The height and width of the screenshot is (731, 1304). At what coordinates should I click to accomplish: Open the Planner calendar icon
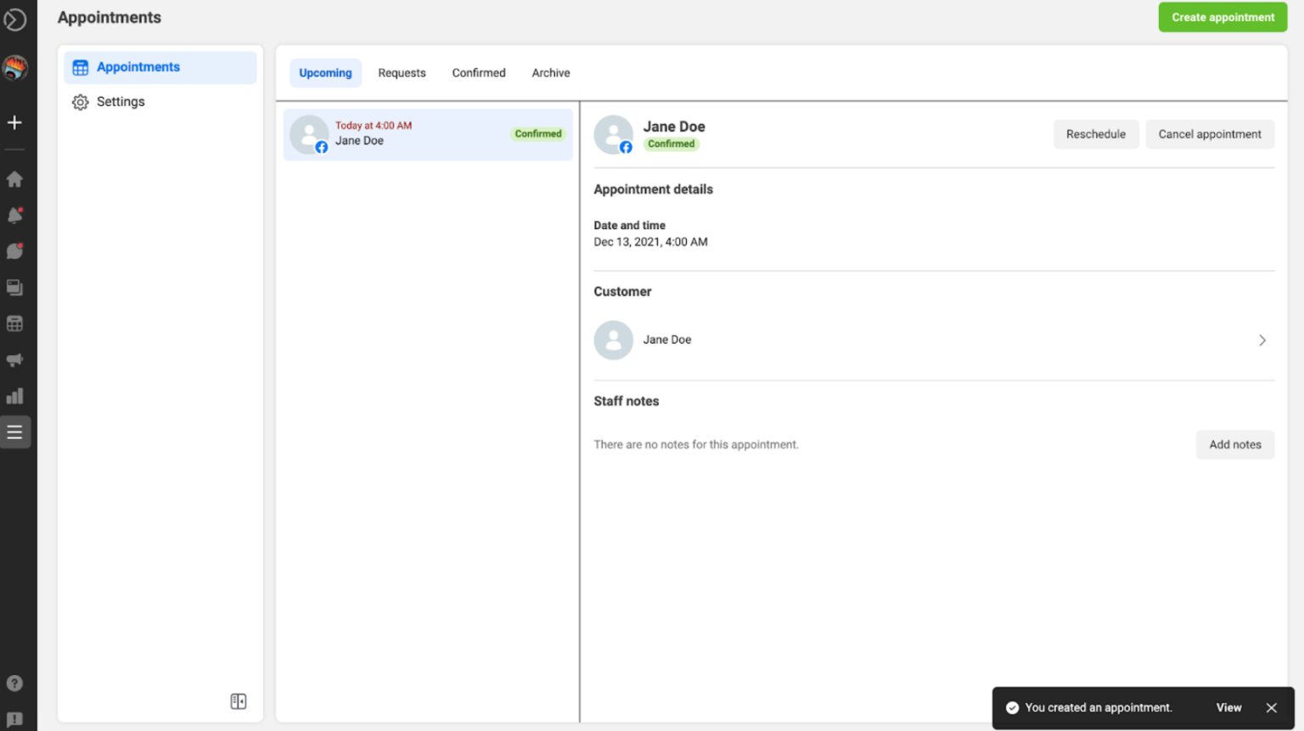tap(14, 323)
